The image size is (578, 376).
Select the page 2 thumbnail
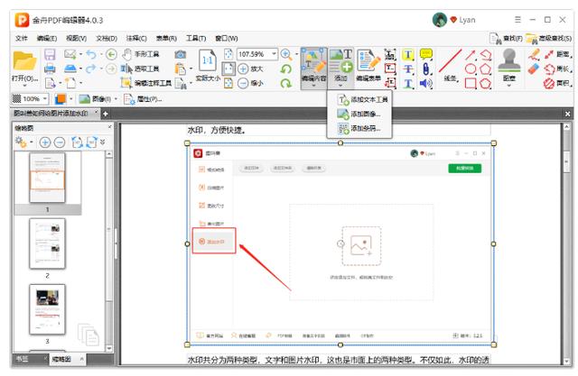click(x=48, y=243)
